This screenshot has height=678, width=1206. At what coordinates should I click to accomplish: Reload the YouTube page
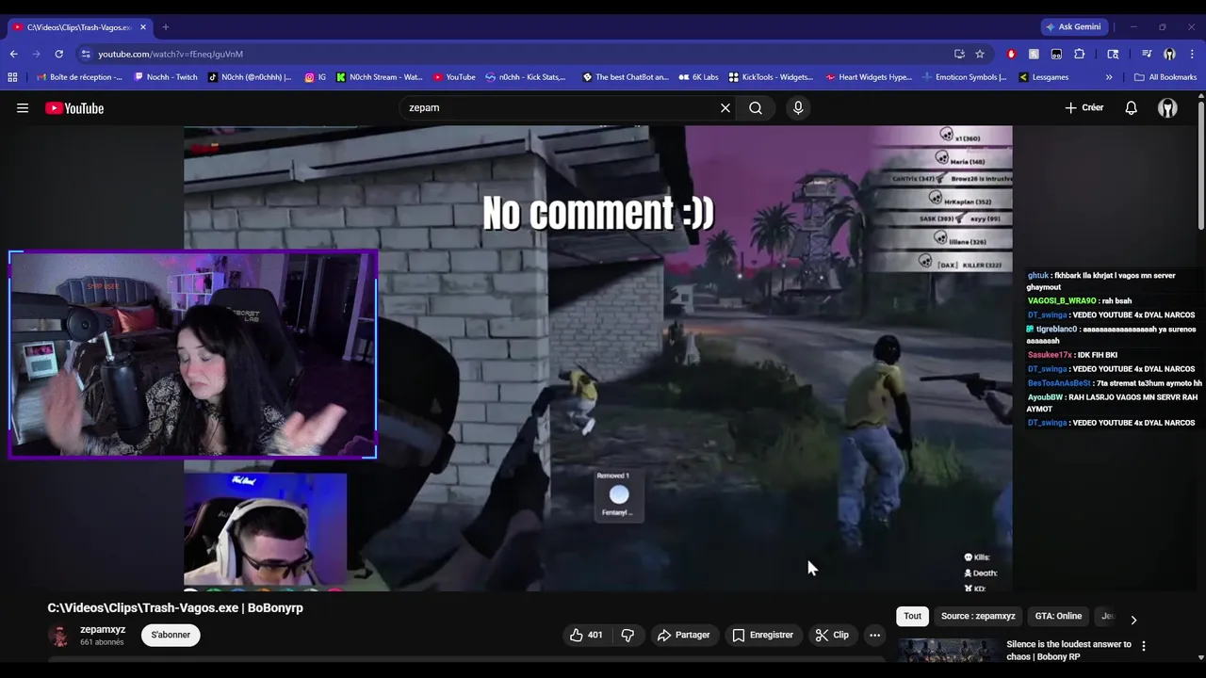point(59,54)
